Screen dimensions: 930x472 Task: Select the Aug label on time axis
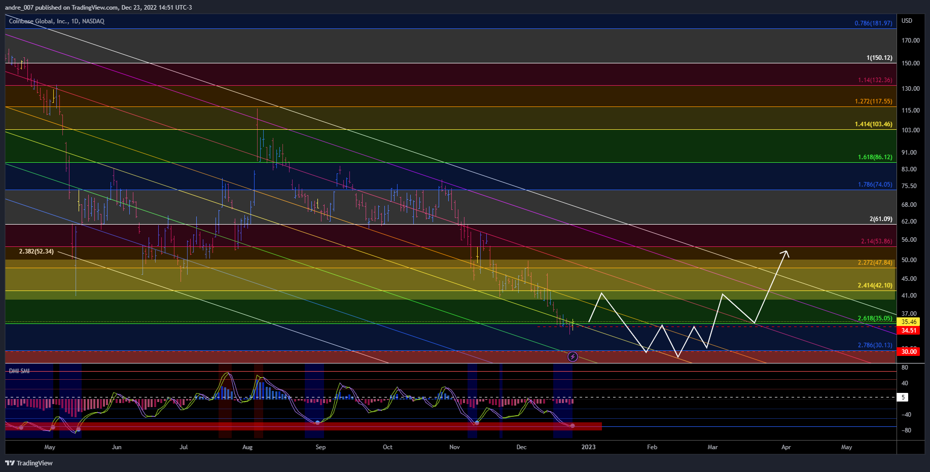[x=247, y=447]
